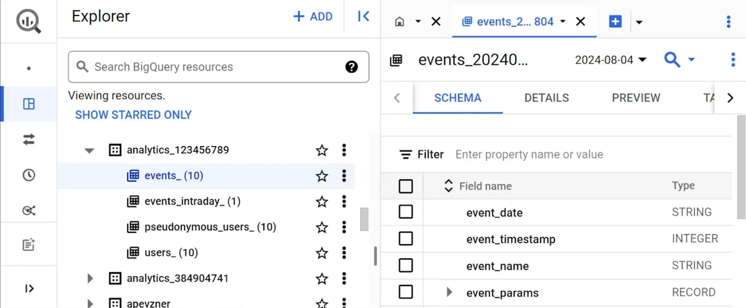Open the 2024-08-04 date partition dropdown
This screenshot has height=308, width=746.
point(611,60)
